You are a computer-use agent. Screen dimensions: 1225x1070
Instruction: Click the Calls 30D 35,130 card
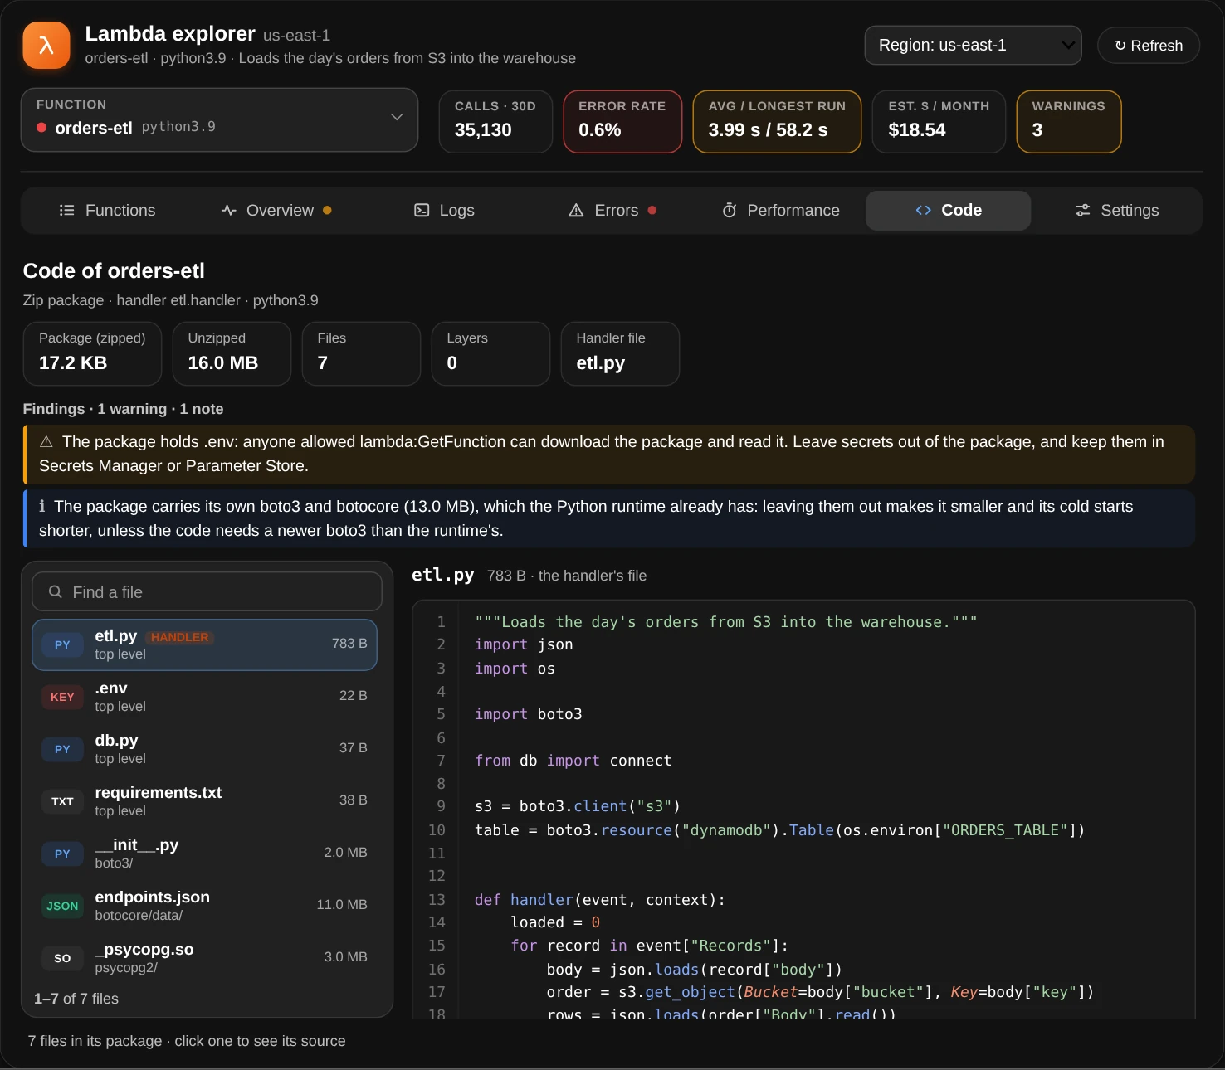(495, 121)
